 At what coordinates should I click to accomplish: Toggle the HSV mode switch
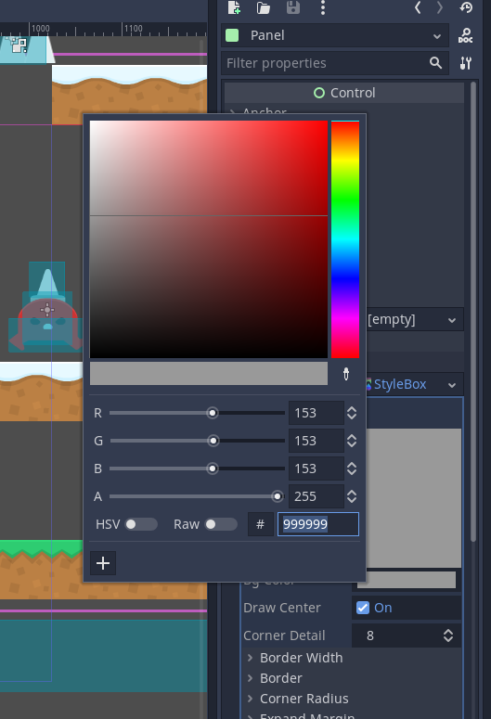(141, 524)
